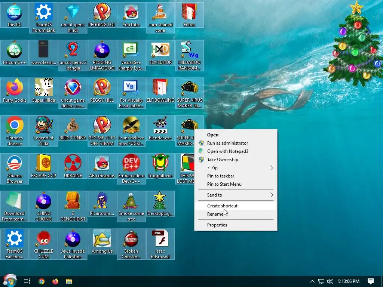The height and width of the screenshot is (287, 383).
Task: Select Pin to Start Menu
Action: (x=236, y=184)
